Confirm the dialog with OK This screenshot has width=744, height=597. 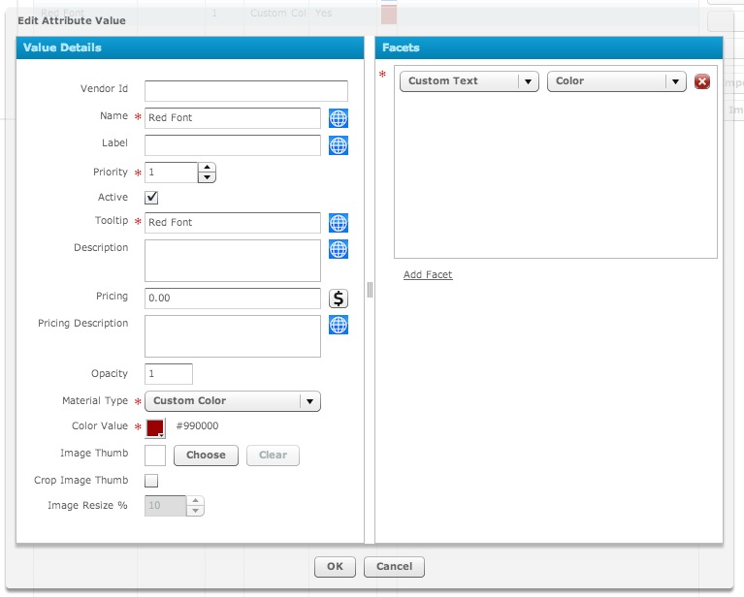click(x=335, y=567)
